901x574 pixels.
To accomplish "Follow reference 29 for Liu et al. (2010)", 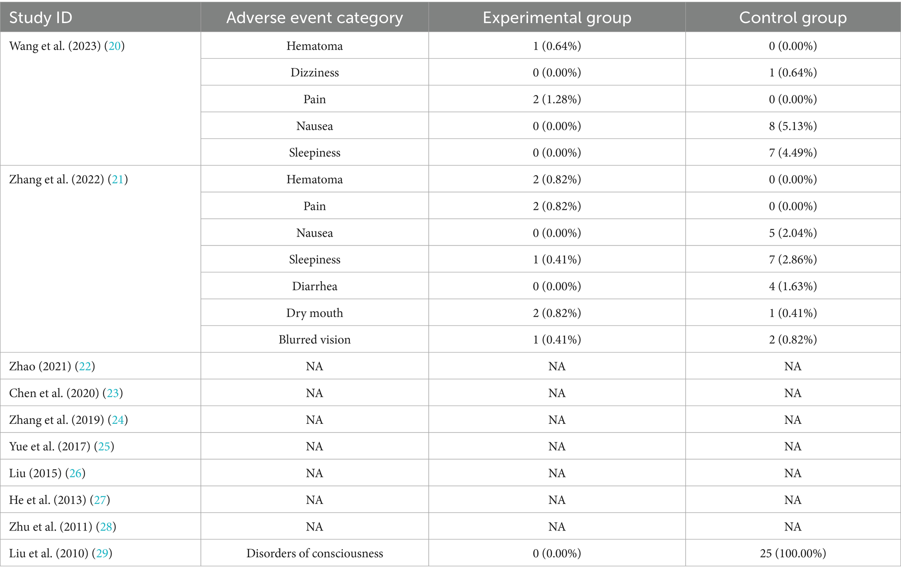I will [102, 554].
